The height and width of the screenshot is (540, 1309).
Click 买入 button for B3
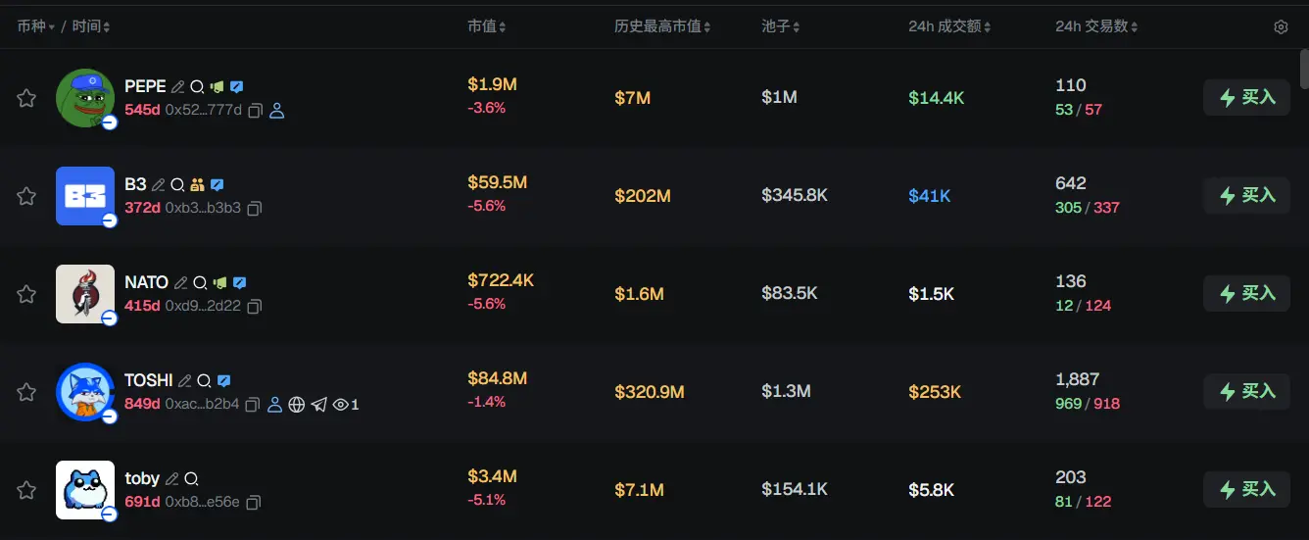pyautogui.click(x=1246, y=195)
